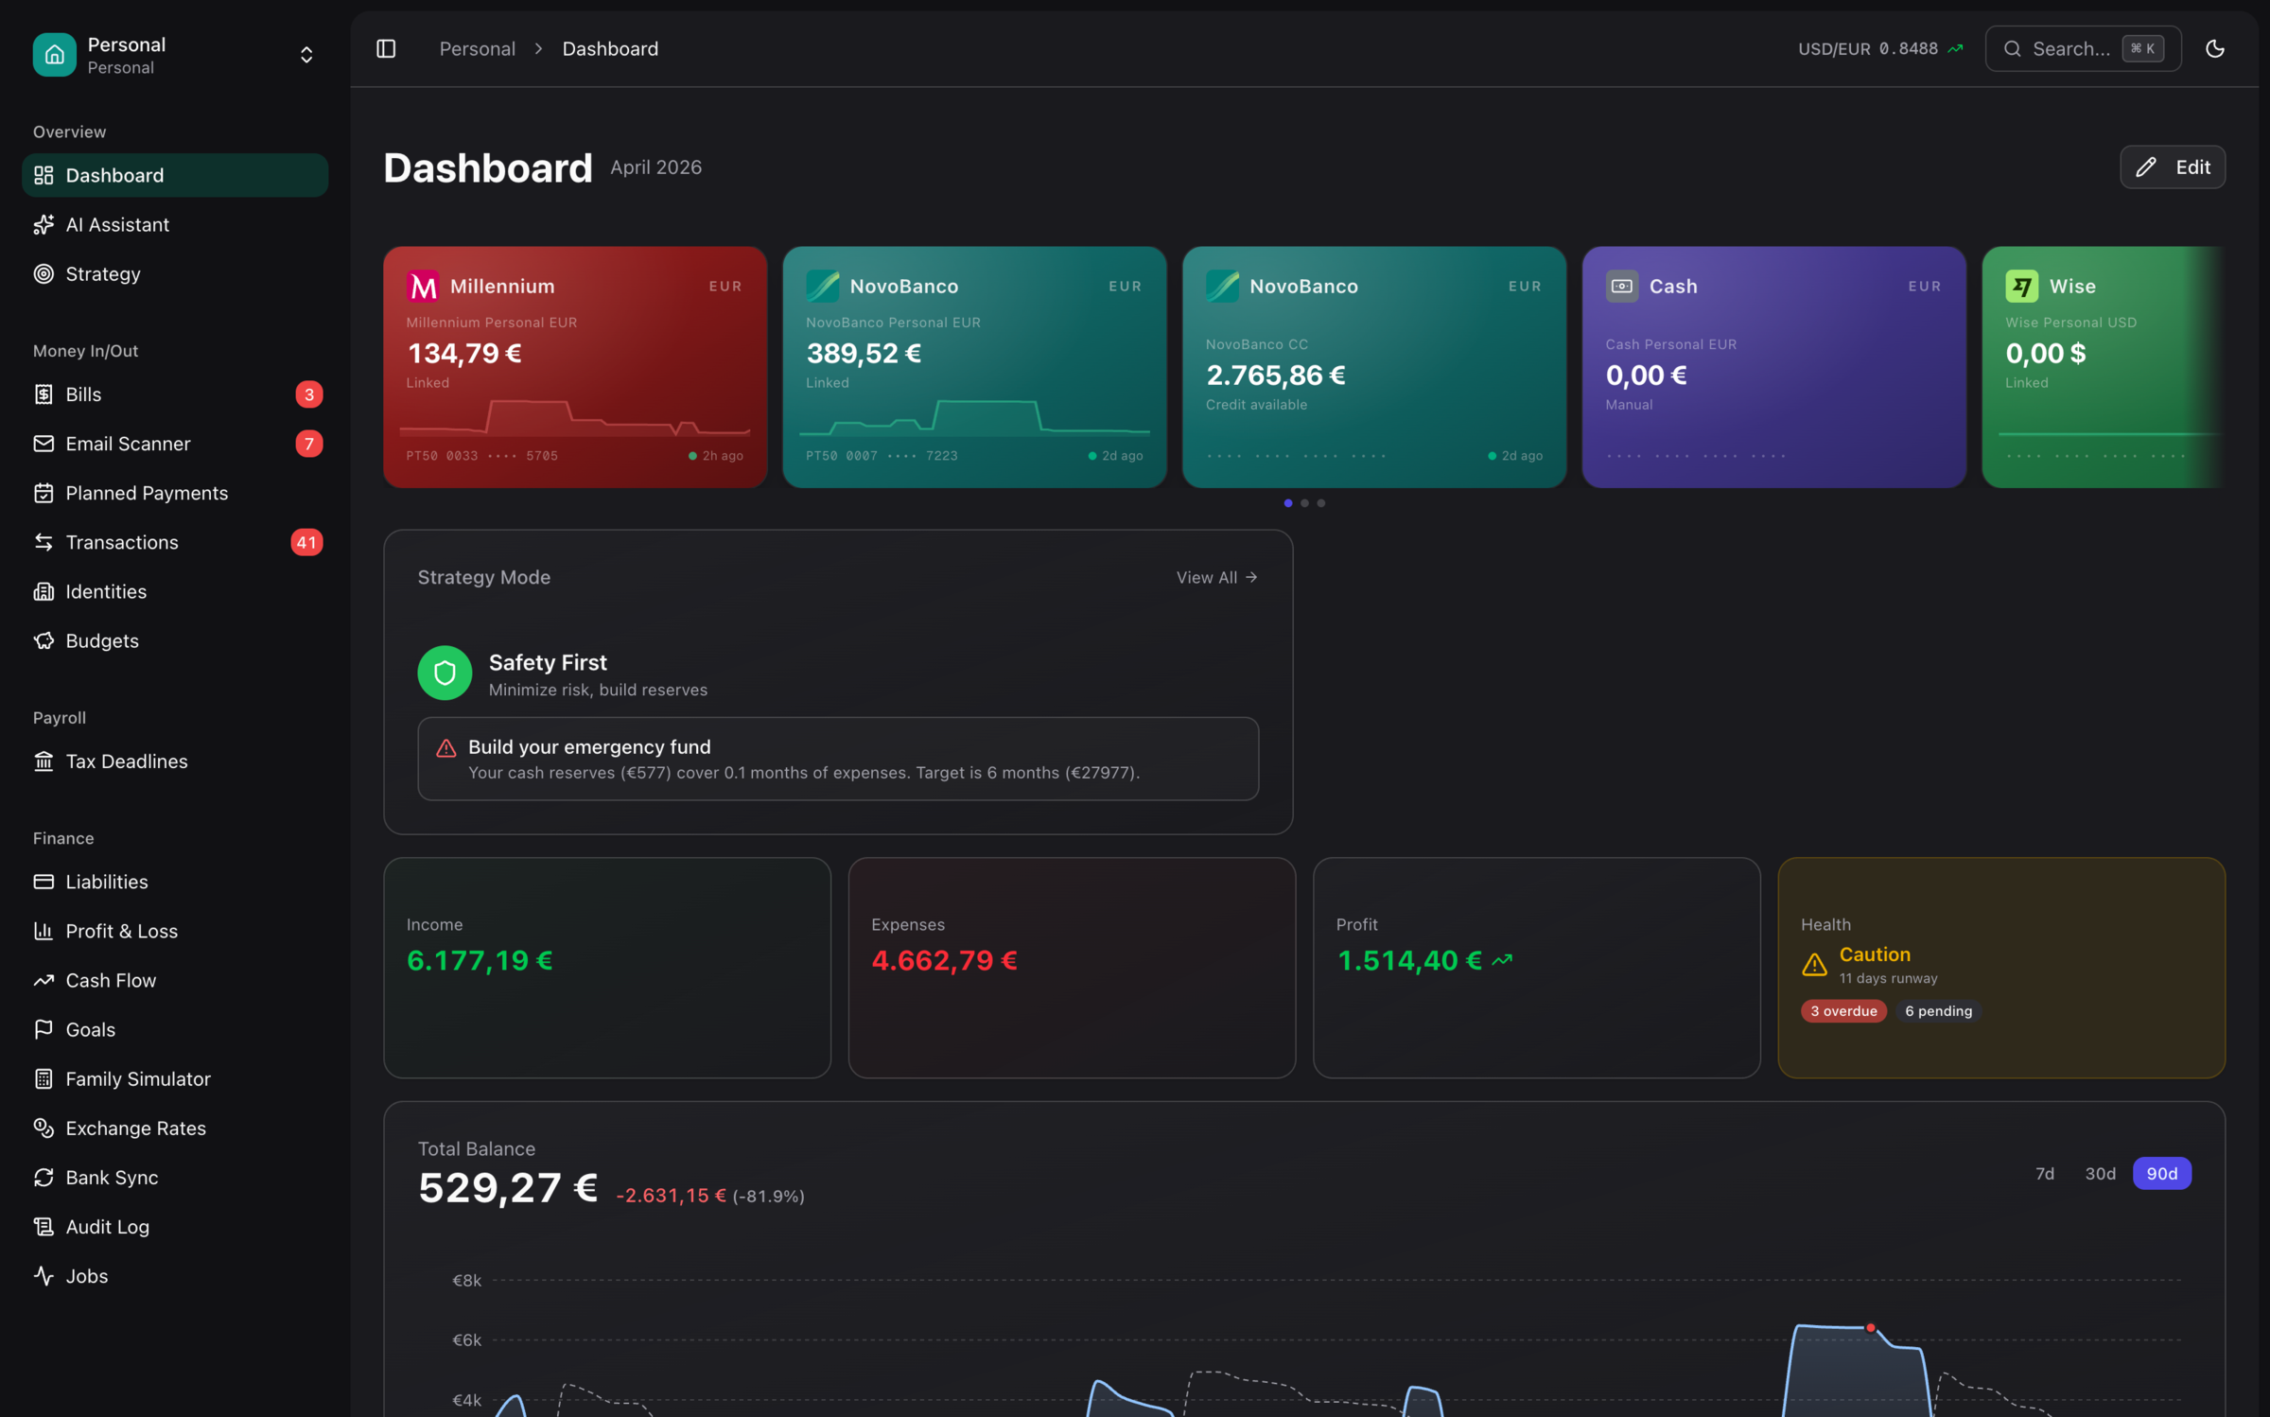Screen dimensions: 2270x1417
Task: Toggle the sidebar panel visibility
Action: pyautogui.click(x=386, y=48)
